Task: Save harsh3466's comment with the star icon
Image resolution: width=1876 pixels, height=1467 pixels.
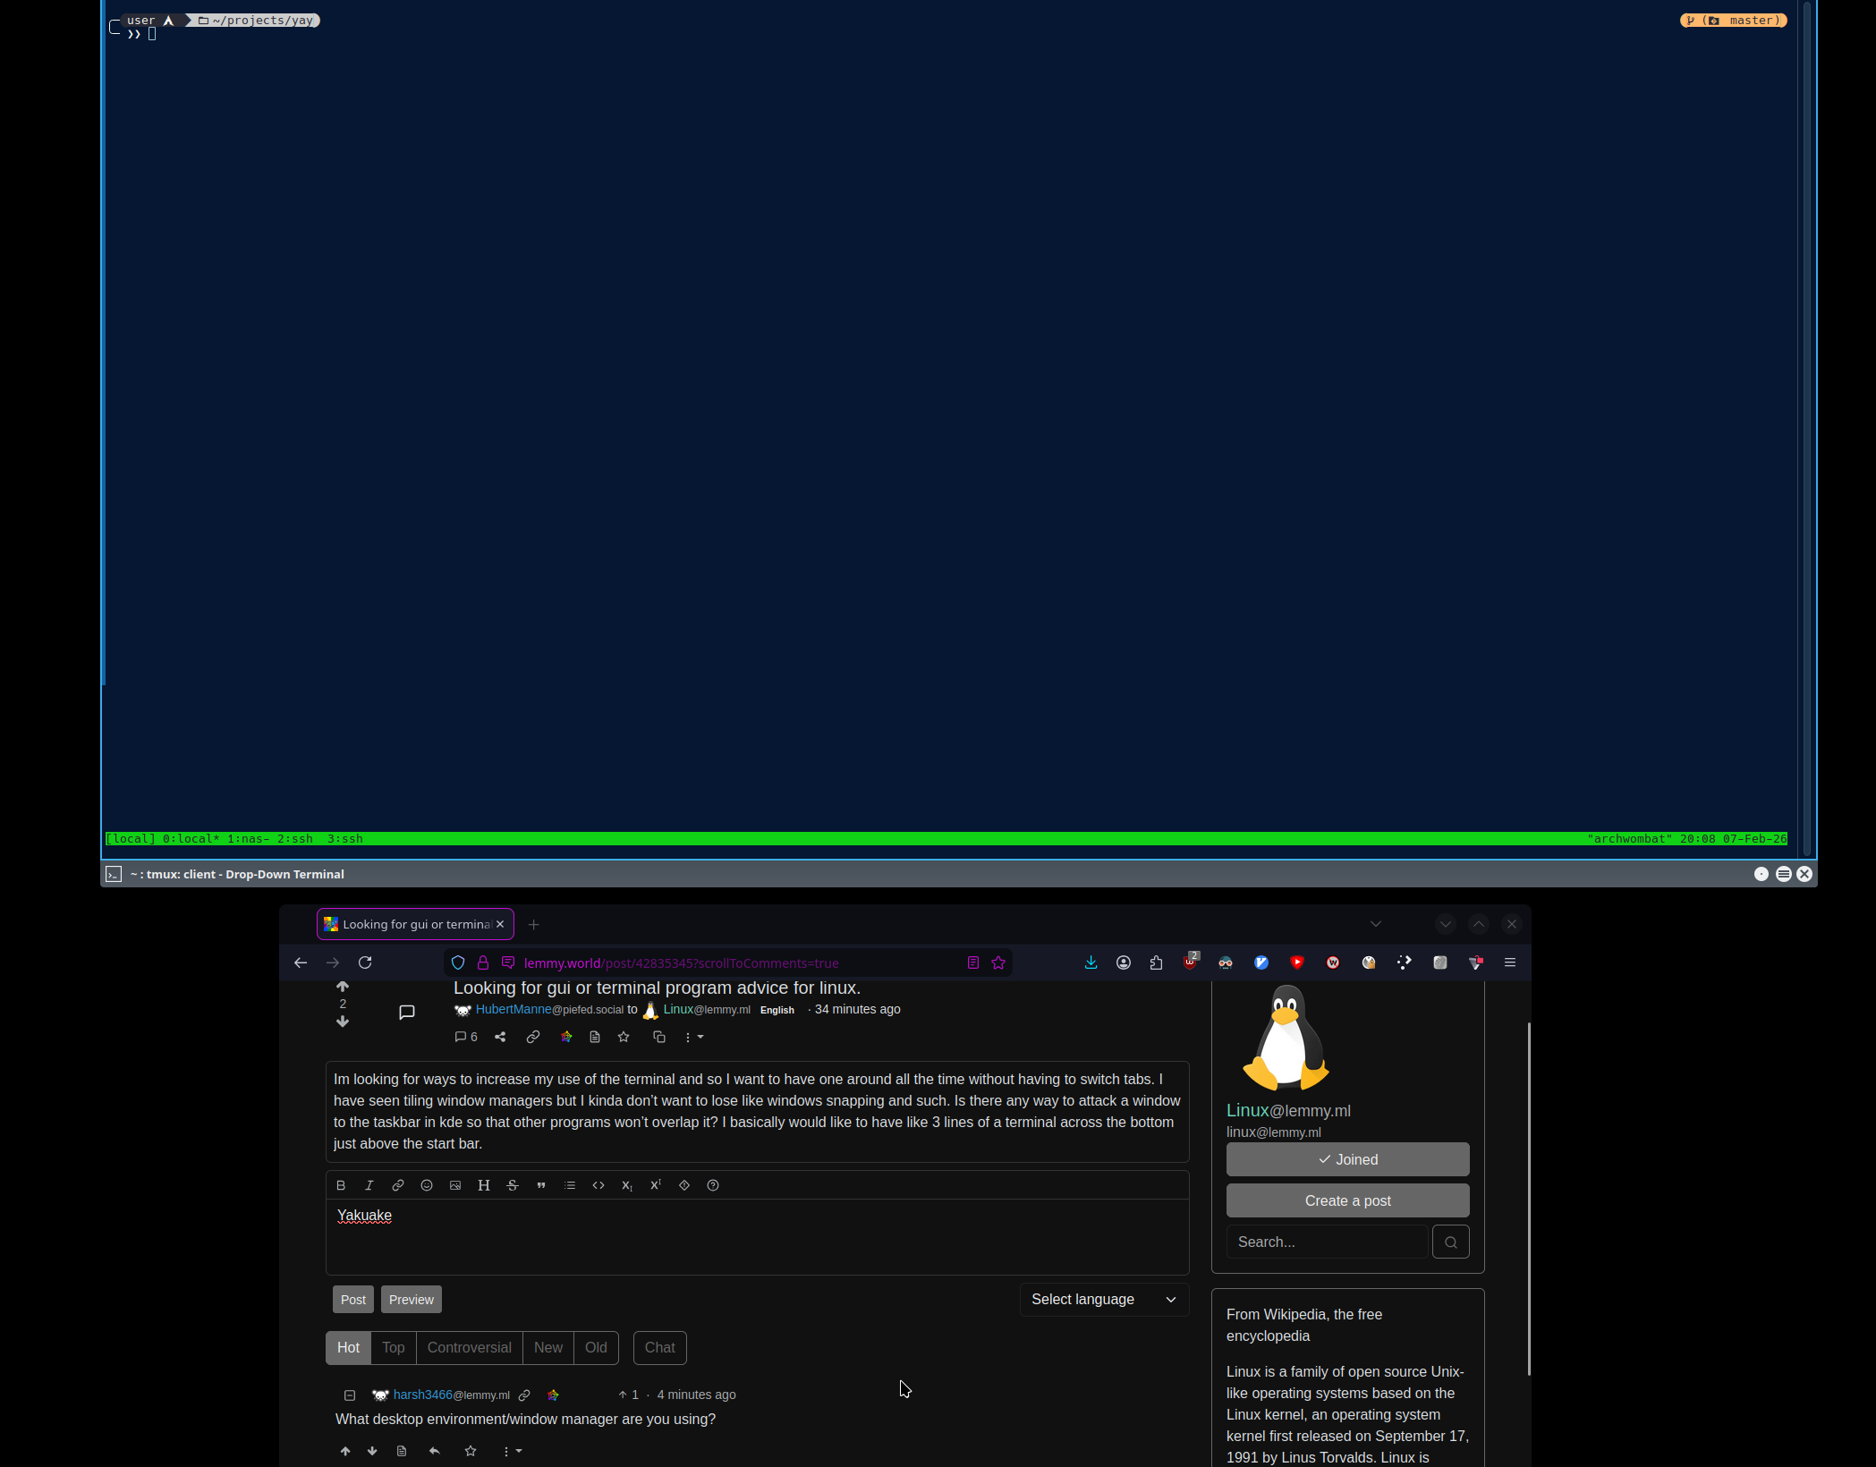Action: click(x=471, y=1451)
